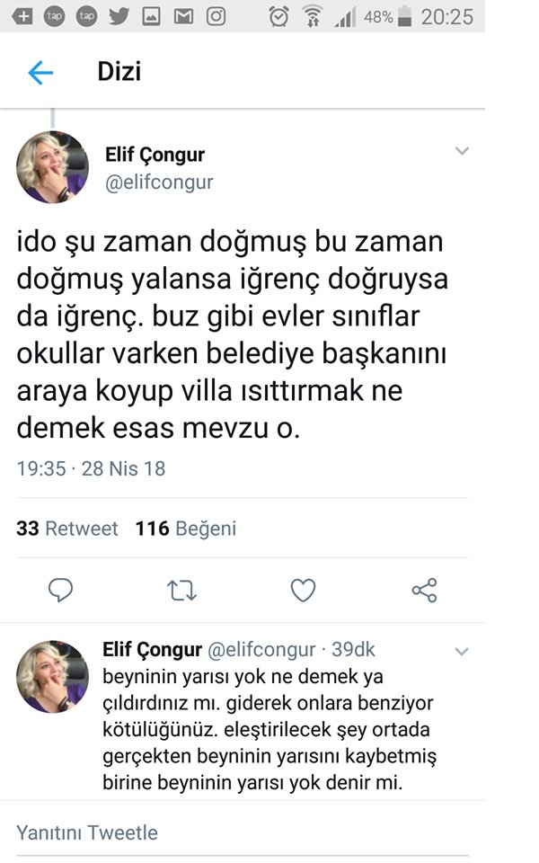Tap the battery indicator in status bar
539x863 pixels.
click(404, 16)
